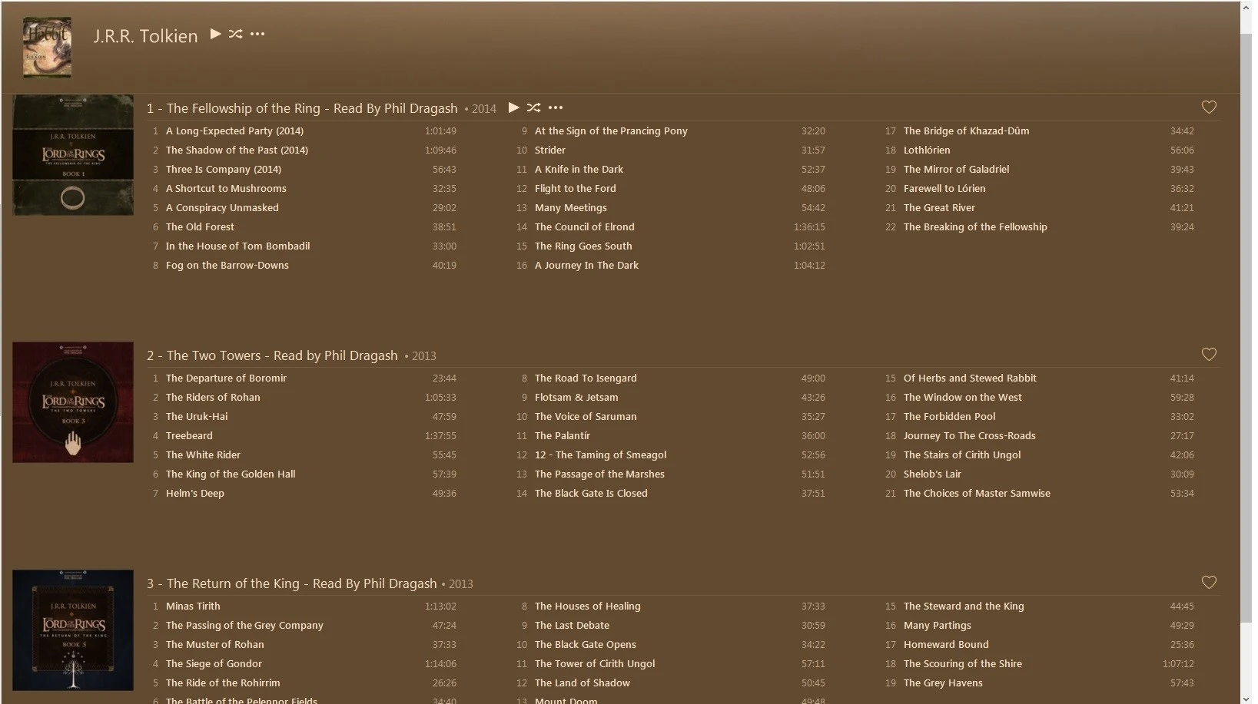Click the scrollbar up arrow
The image size is (1258, 704).
click(1246, 7)
